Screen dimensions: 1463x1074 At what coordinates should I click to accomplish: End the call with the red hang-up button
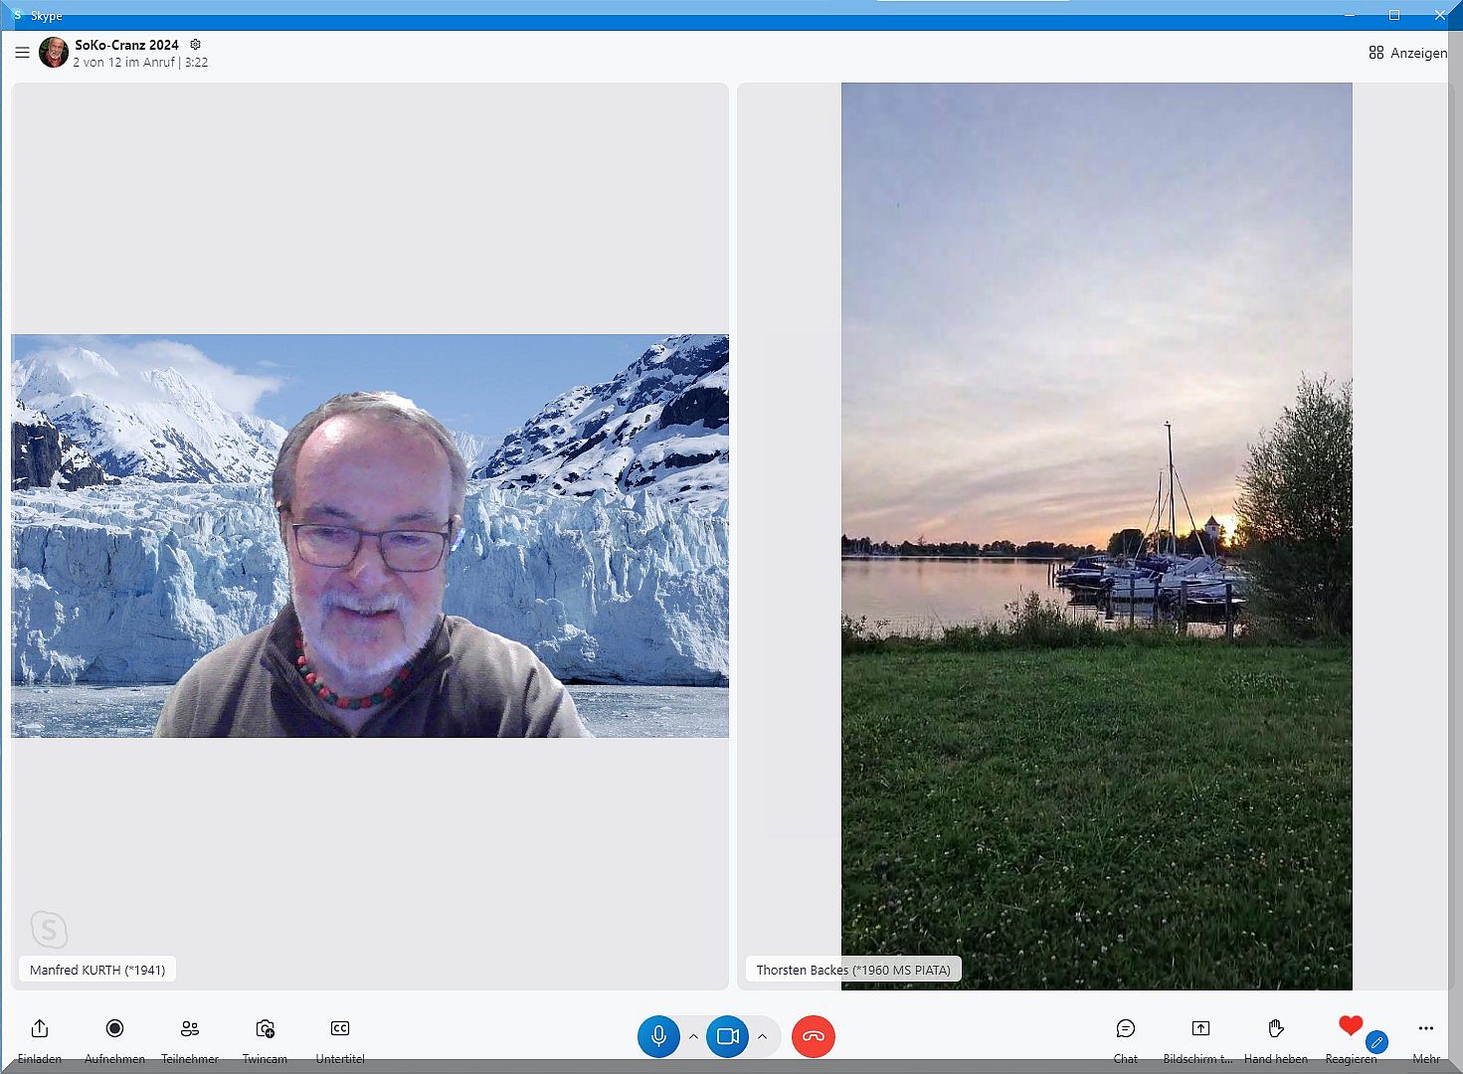(x=813, y=1036)
